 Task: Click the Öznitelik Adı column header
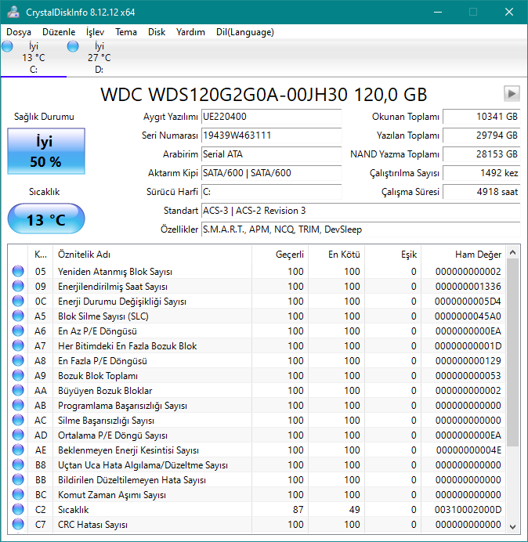[x=152, y=255]
